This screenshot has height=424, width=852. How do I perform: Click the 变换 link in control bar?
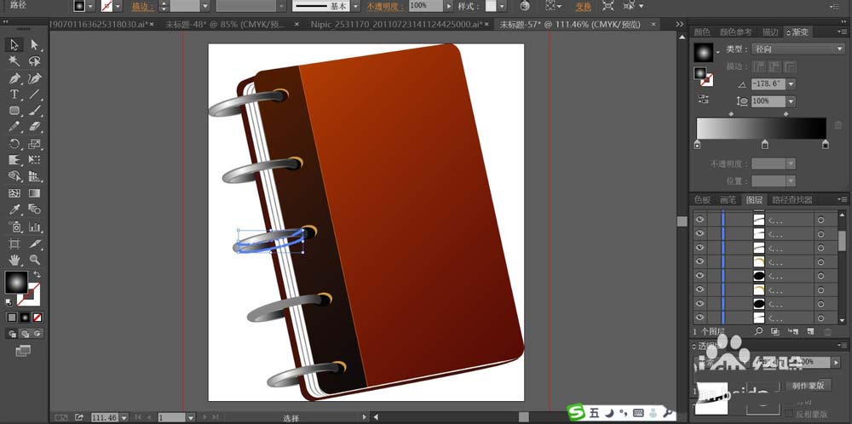584,7
